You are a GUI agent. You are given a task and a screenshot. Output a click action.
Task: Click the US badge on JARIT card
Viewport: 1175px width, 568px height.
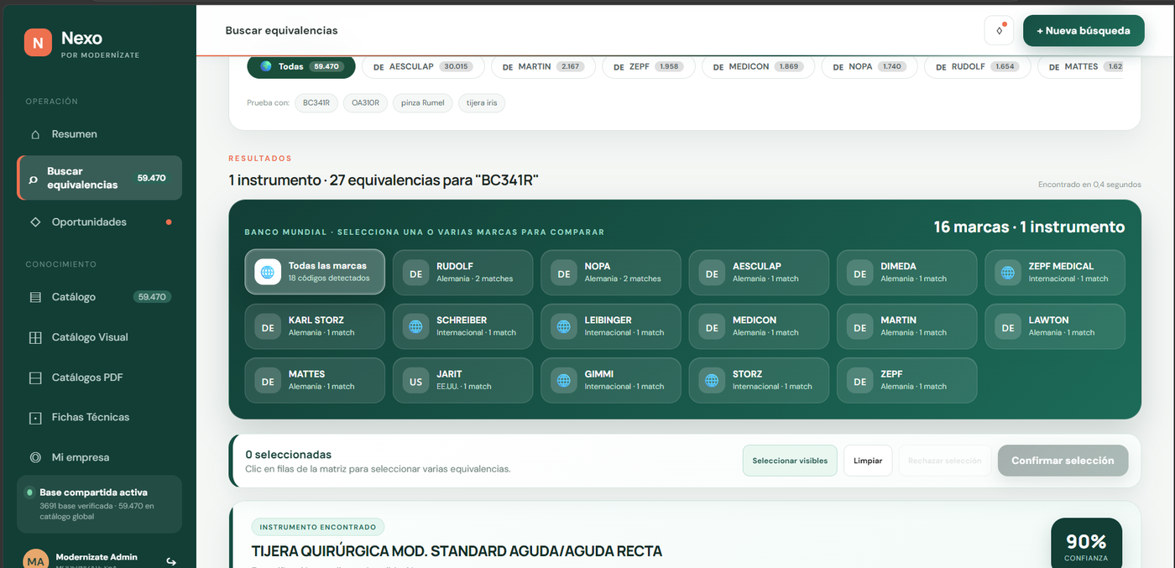tap(416, 380)
